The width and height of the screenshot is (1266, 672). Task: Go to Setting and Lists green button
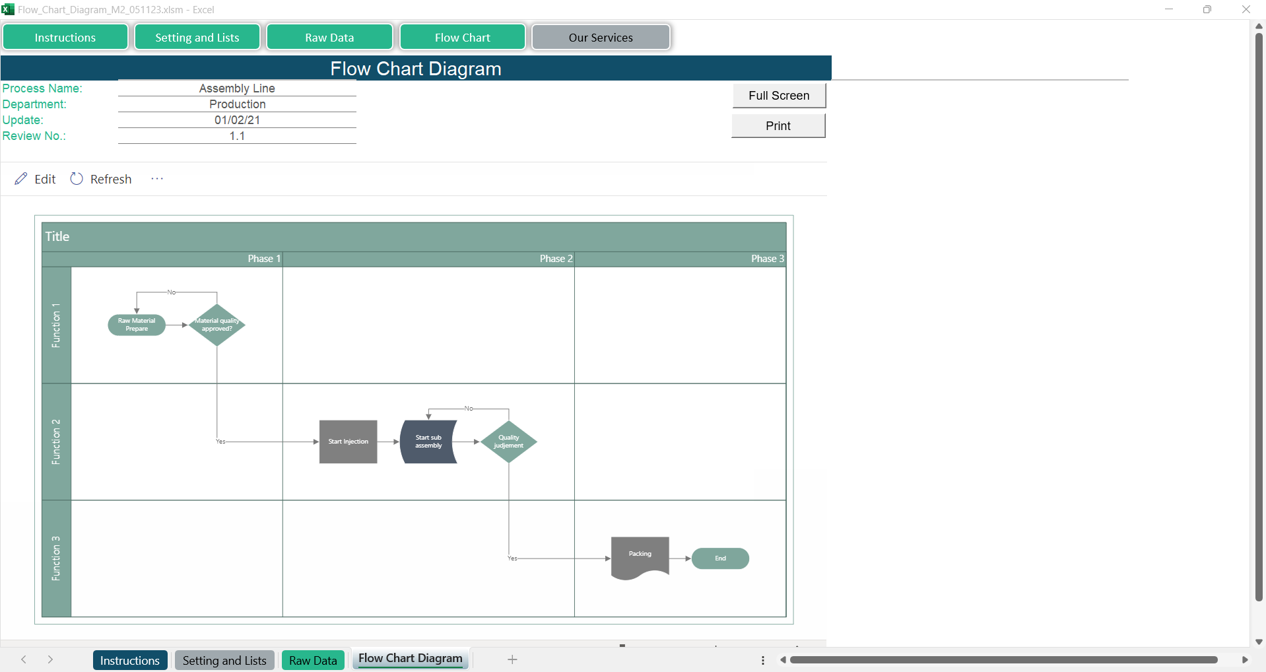point(197,38)
